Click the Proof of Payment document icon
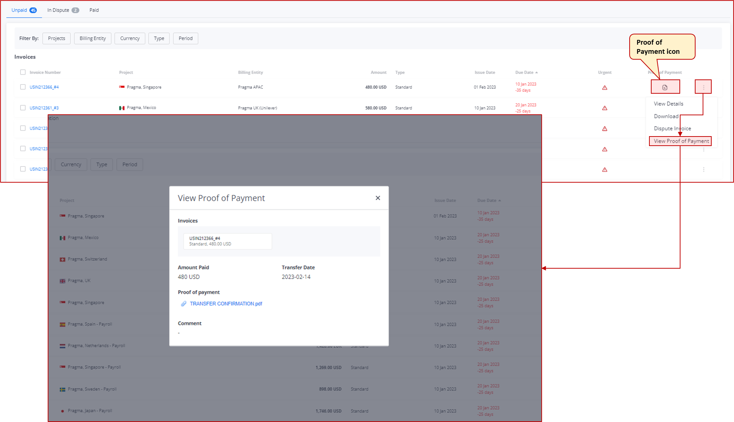Viewport: 734px width, 422px height. (665, 87)
